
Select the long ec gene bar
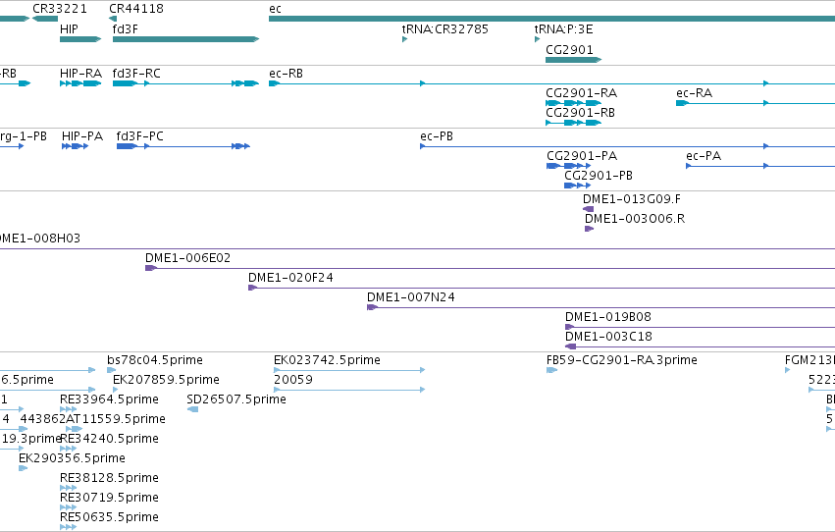click(551, 19)
